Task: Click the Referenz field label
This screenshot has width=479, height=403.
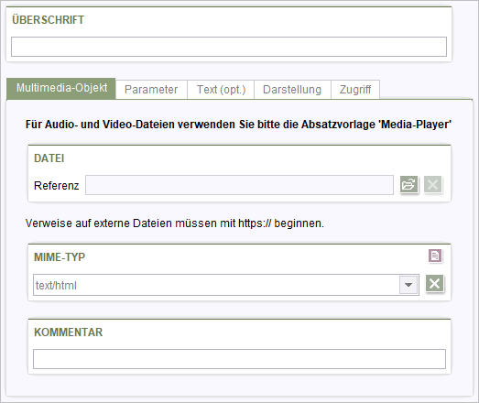Action: click(x=57, y=185)
